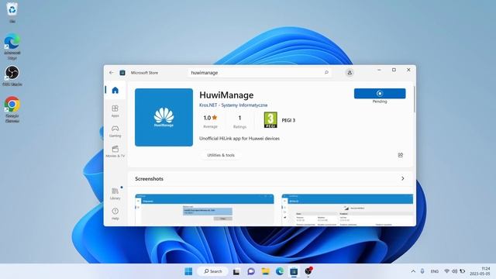
Task: Click the Utilities & tools category tag
Action: click(221, 155)
